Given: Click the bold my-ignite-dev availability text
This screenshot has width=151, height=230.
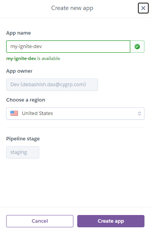Looking at the screenshot, I should pos(21,58).
